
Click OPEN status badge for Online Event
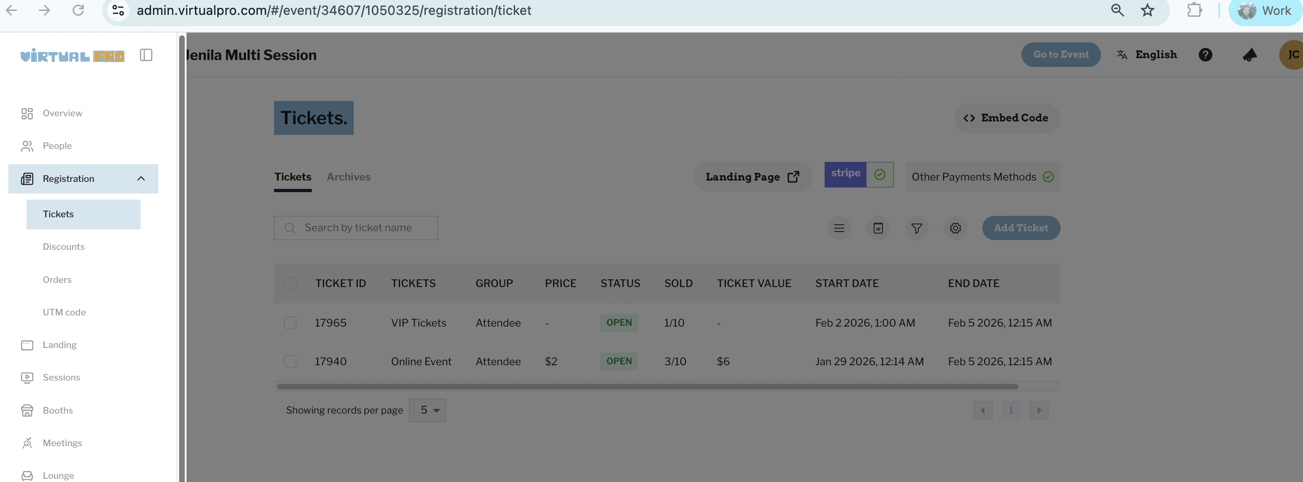pos(618,361)
